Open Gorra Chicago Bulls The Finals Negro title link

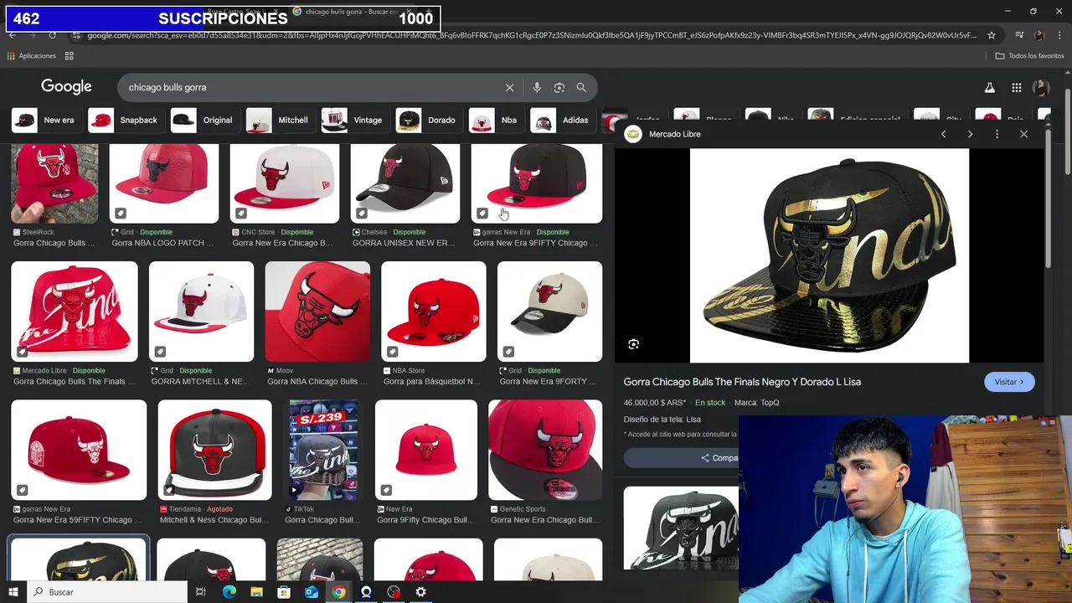tap(742, 382)
